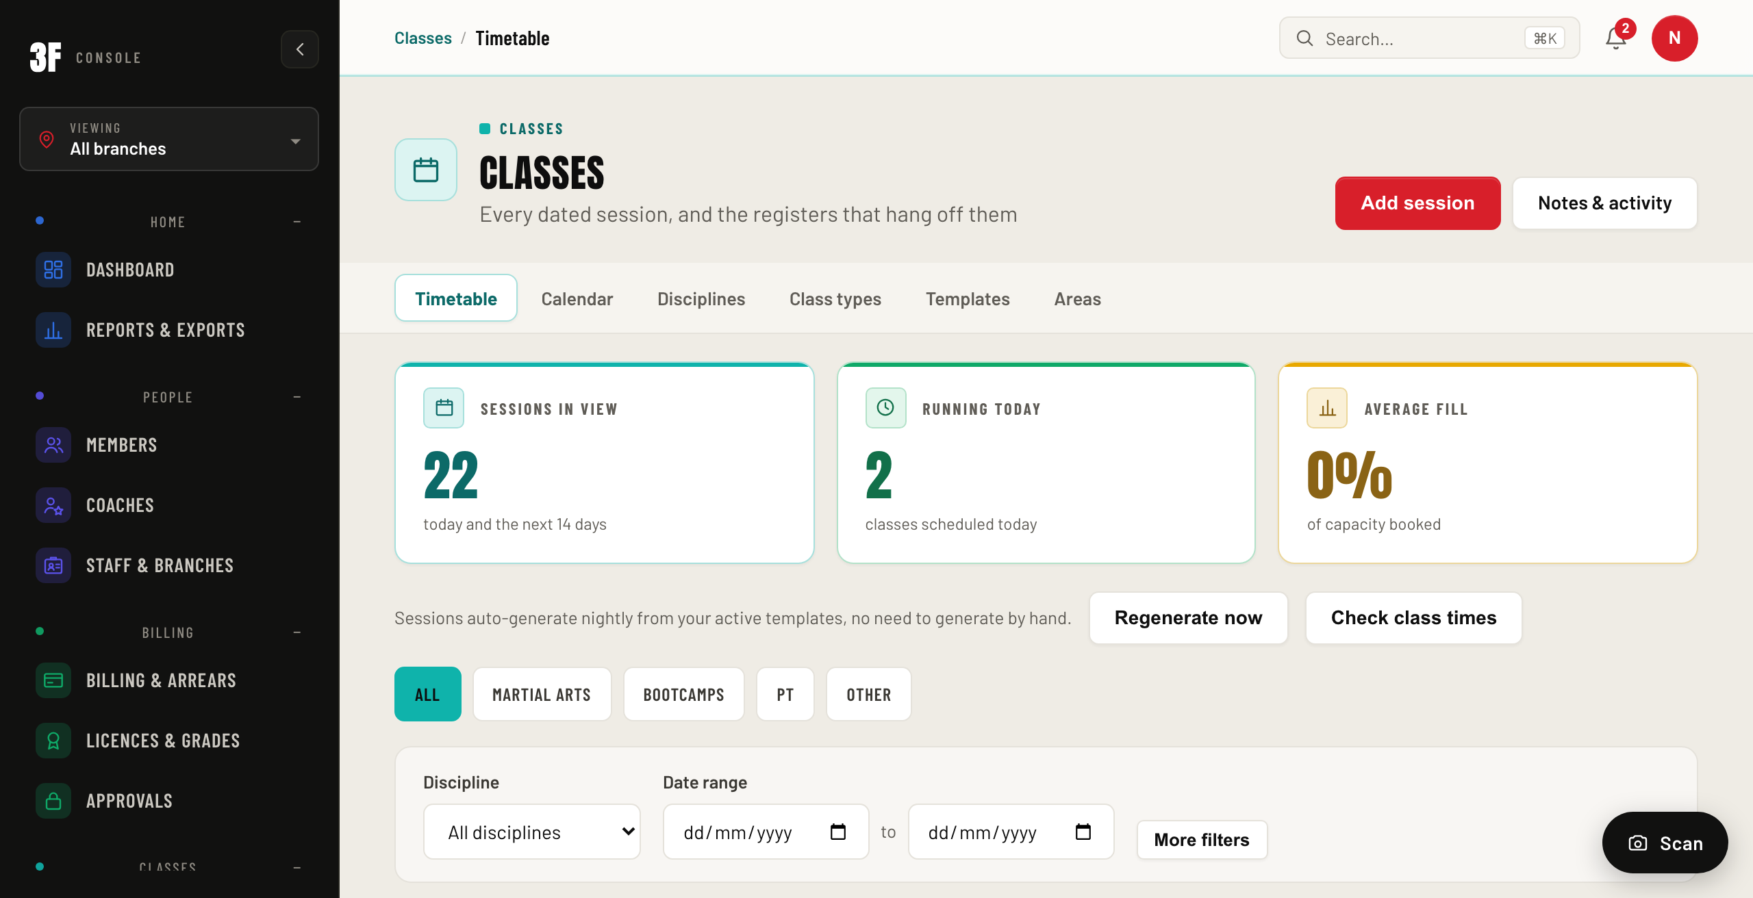Switch to the Timetable tab
Image resolution: width=1753 pixels, height=898 pixels.
click(456, 298)
